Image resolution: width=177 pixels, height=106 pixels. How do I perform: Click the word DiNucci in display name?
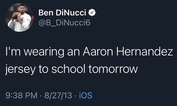pyautogui.click(x=71, y=12)
